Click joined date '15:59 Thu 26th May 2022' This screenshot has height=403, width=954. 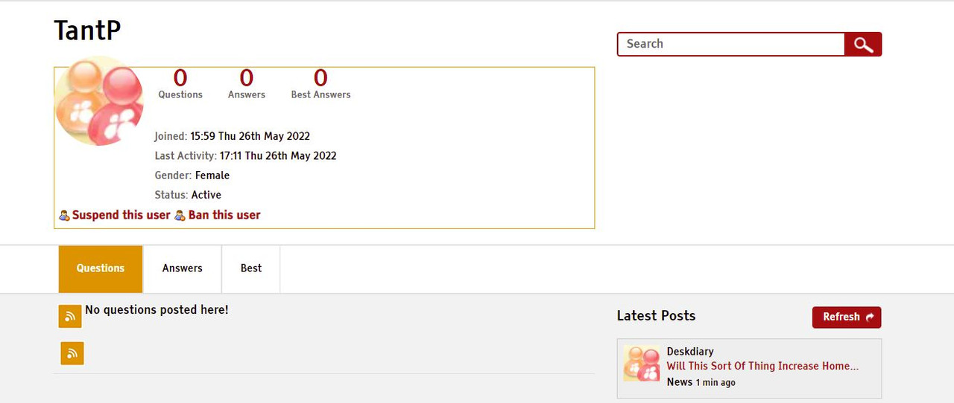(x=250, y=136)
